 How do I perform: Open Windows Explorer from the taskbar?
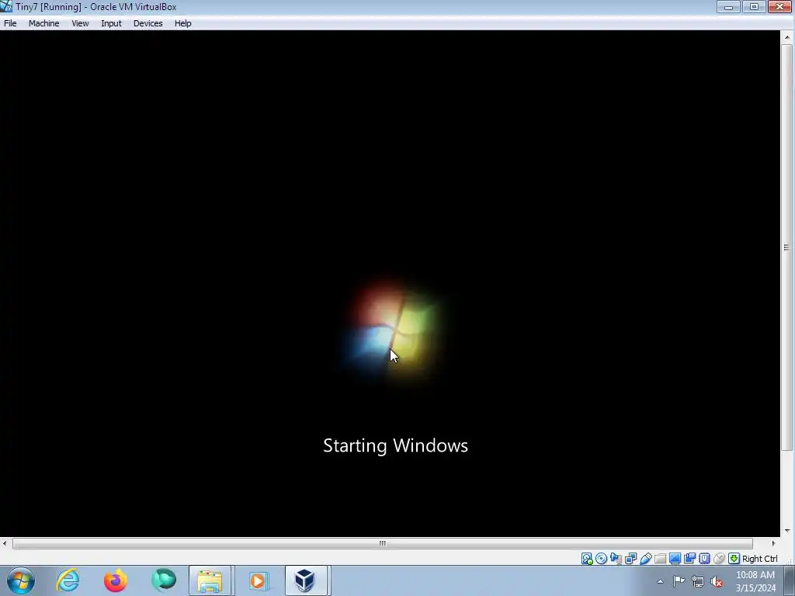(x=210, y=580)
